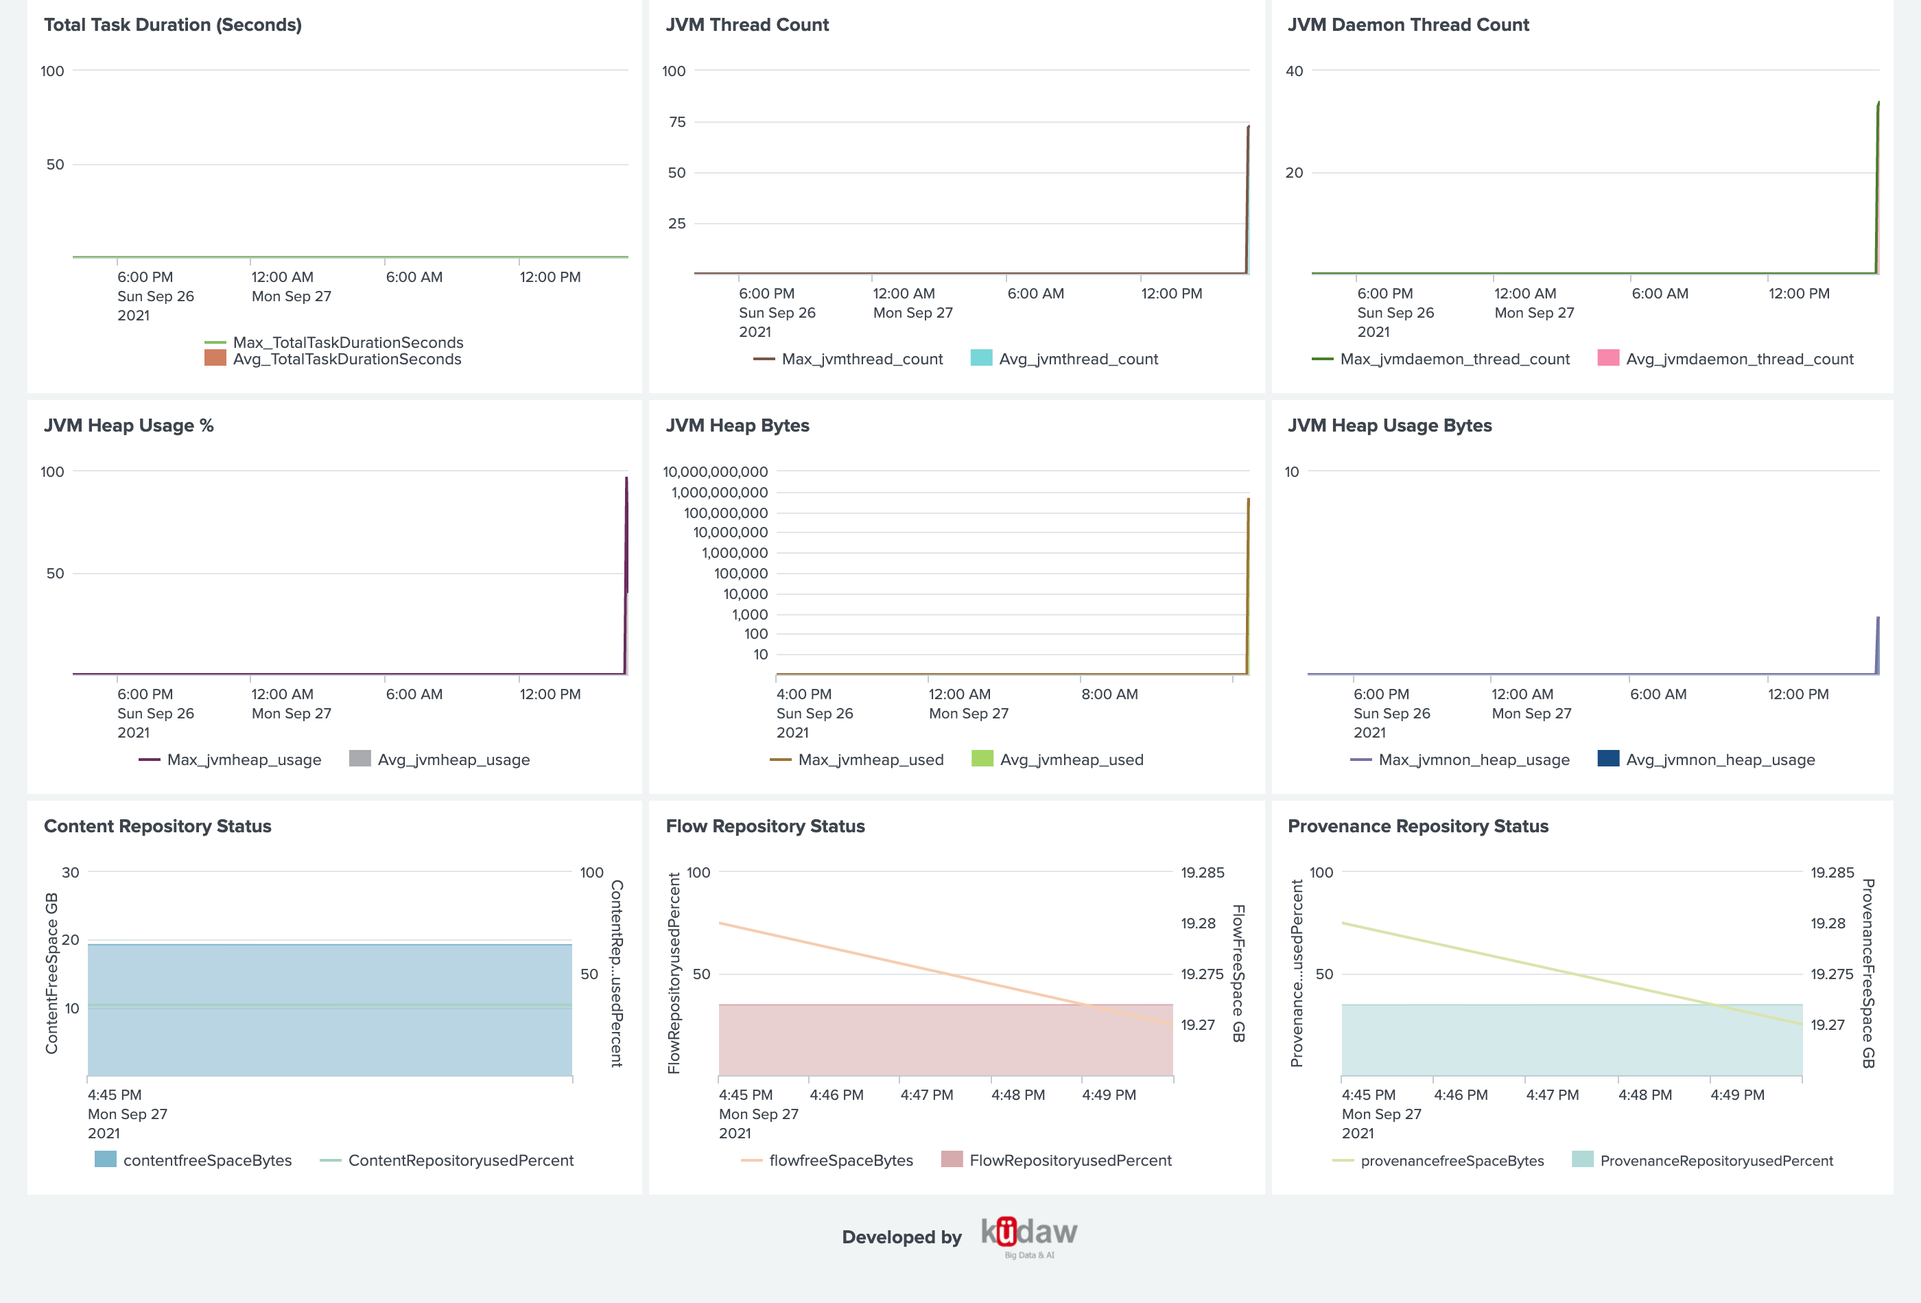Image resolution: width=1921 pixels, height=1303 pixels.
Task: Toggle Max_jvmthread_count legend series
Action: point(848,359)
